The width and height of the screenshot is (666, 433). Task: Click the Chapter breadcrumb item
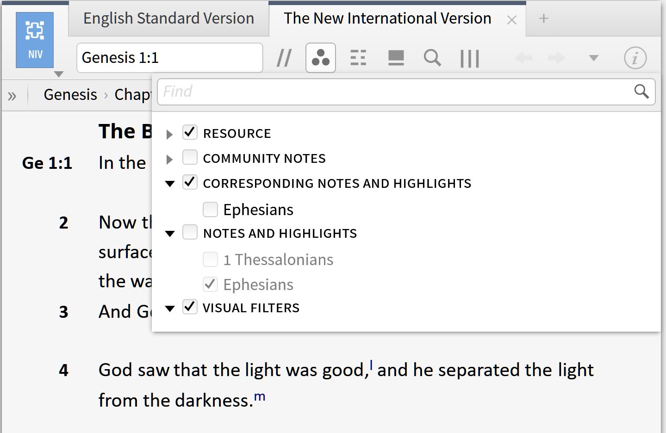(133, 94)
